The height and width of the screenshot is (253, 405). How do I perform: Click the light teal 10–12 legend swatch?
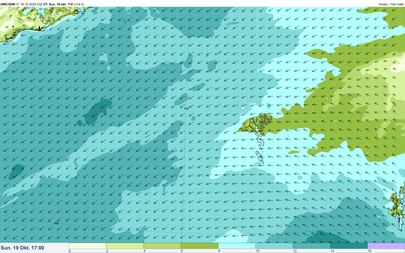click(x=274, y=246)
